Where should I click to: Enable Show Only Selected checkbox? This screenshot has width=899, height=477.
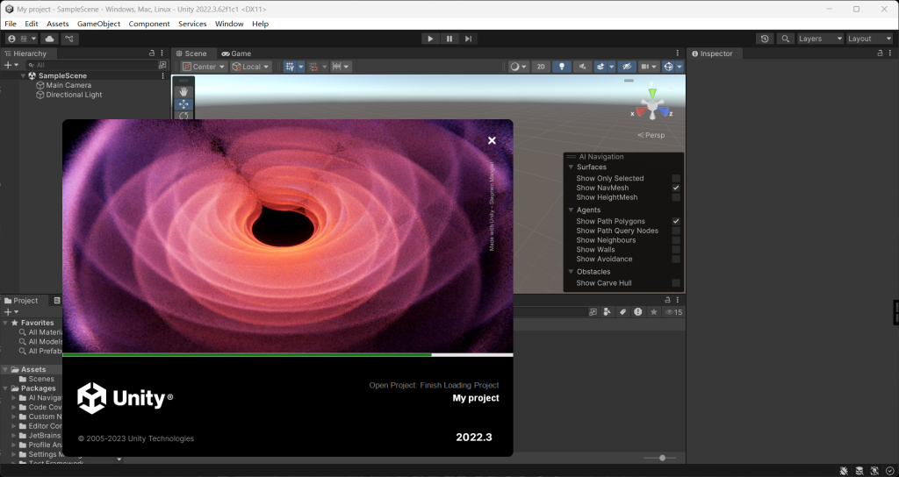point(676,178)
